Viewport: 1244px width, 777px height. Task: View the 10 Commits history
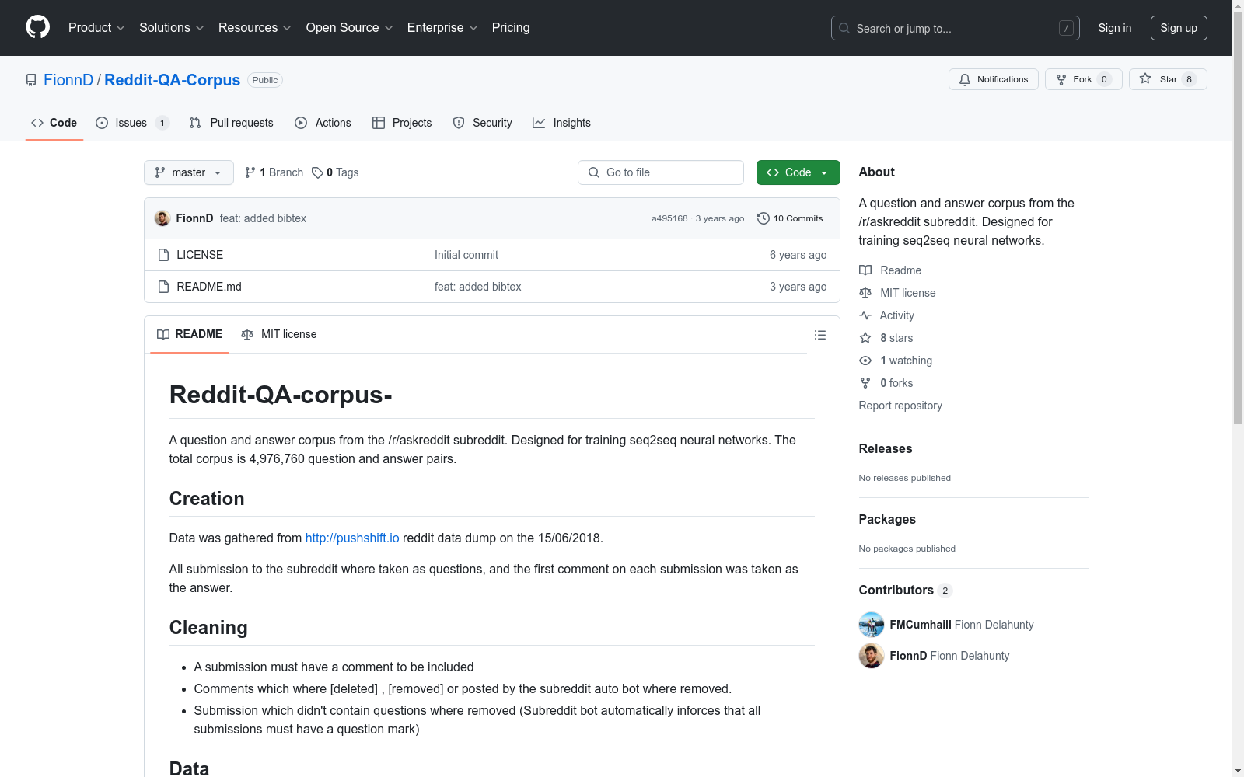[790, 218]
